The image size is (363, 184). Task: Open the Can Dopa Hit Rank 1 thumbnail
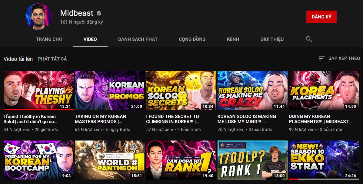[x=181, y=160]
